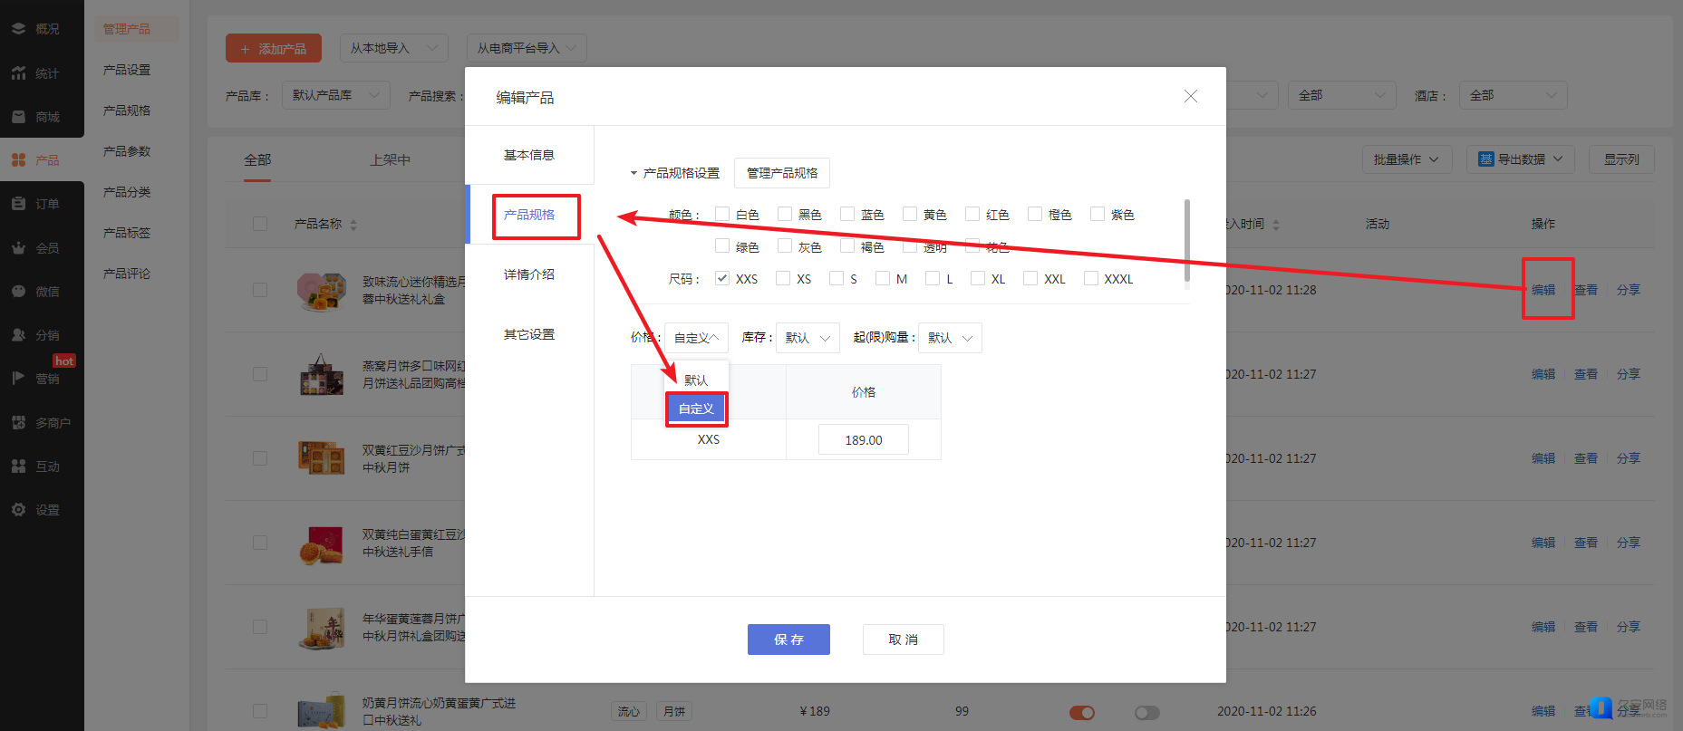Image resolution: width=1683 pixels, height=731 pixels.
Task: Open the 详情介绍 tab
Action: (529, 274)
